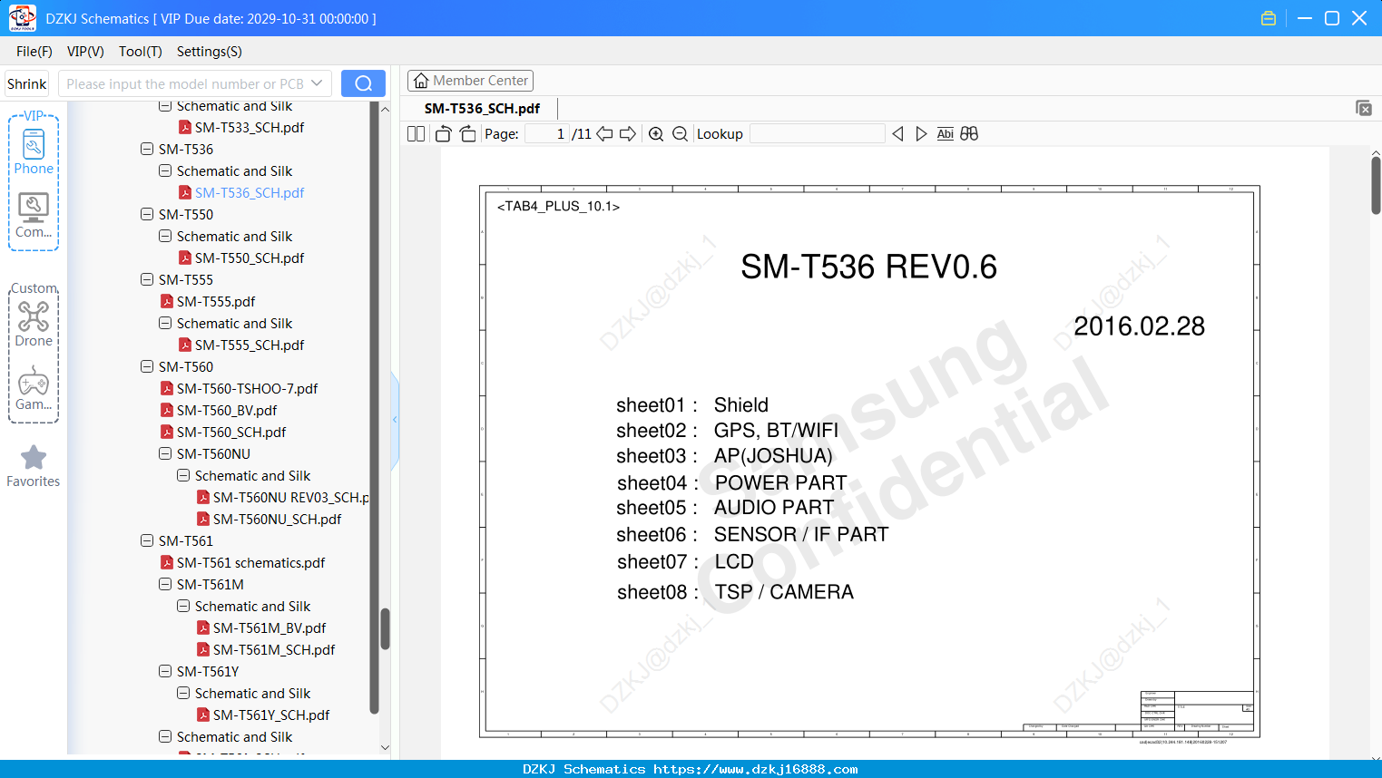Screen dimensions: 1382x778
Task: Click the model number search input
Action: 183,83
